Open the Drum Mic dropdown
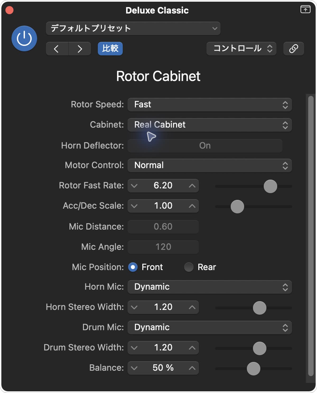Screen dimensions: 317x393 pos(210,328)
